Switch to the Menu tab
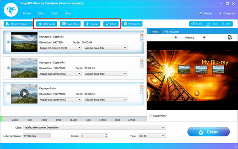 tap(155, 32)
